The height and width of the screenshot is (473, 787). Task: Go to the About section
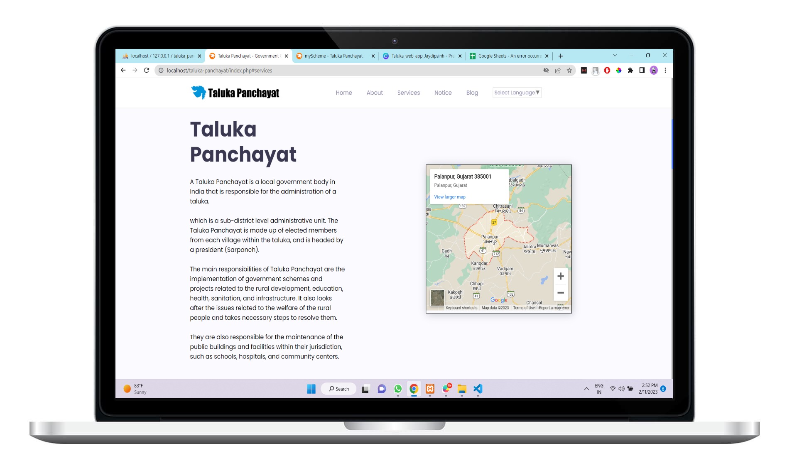point(375,93)
